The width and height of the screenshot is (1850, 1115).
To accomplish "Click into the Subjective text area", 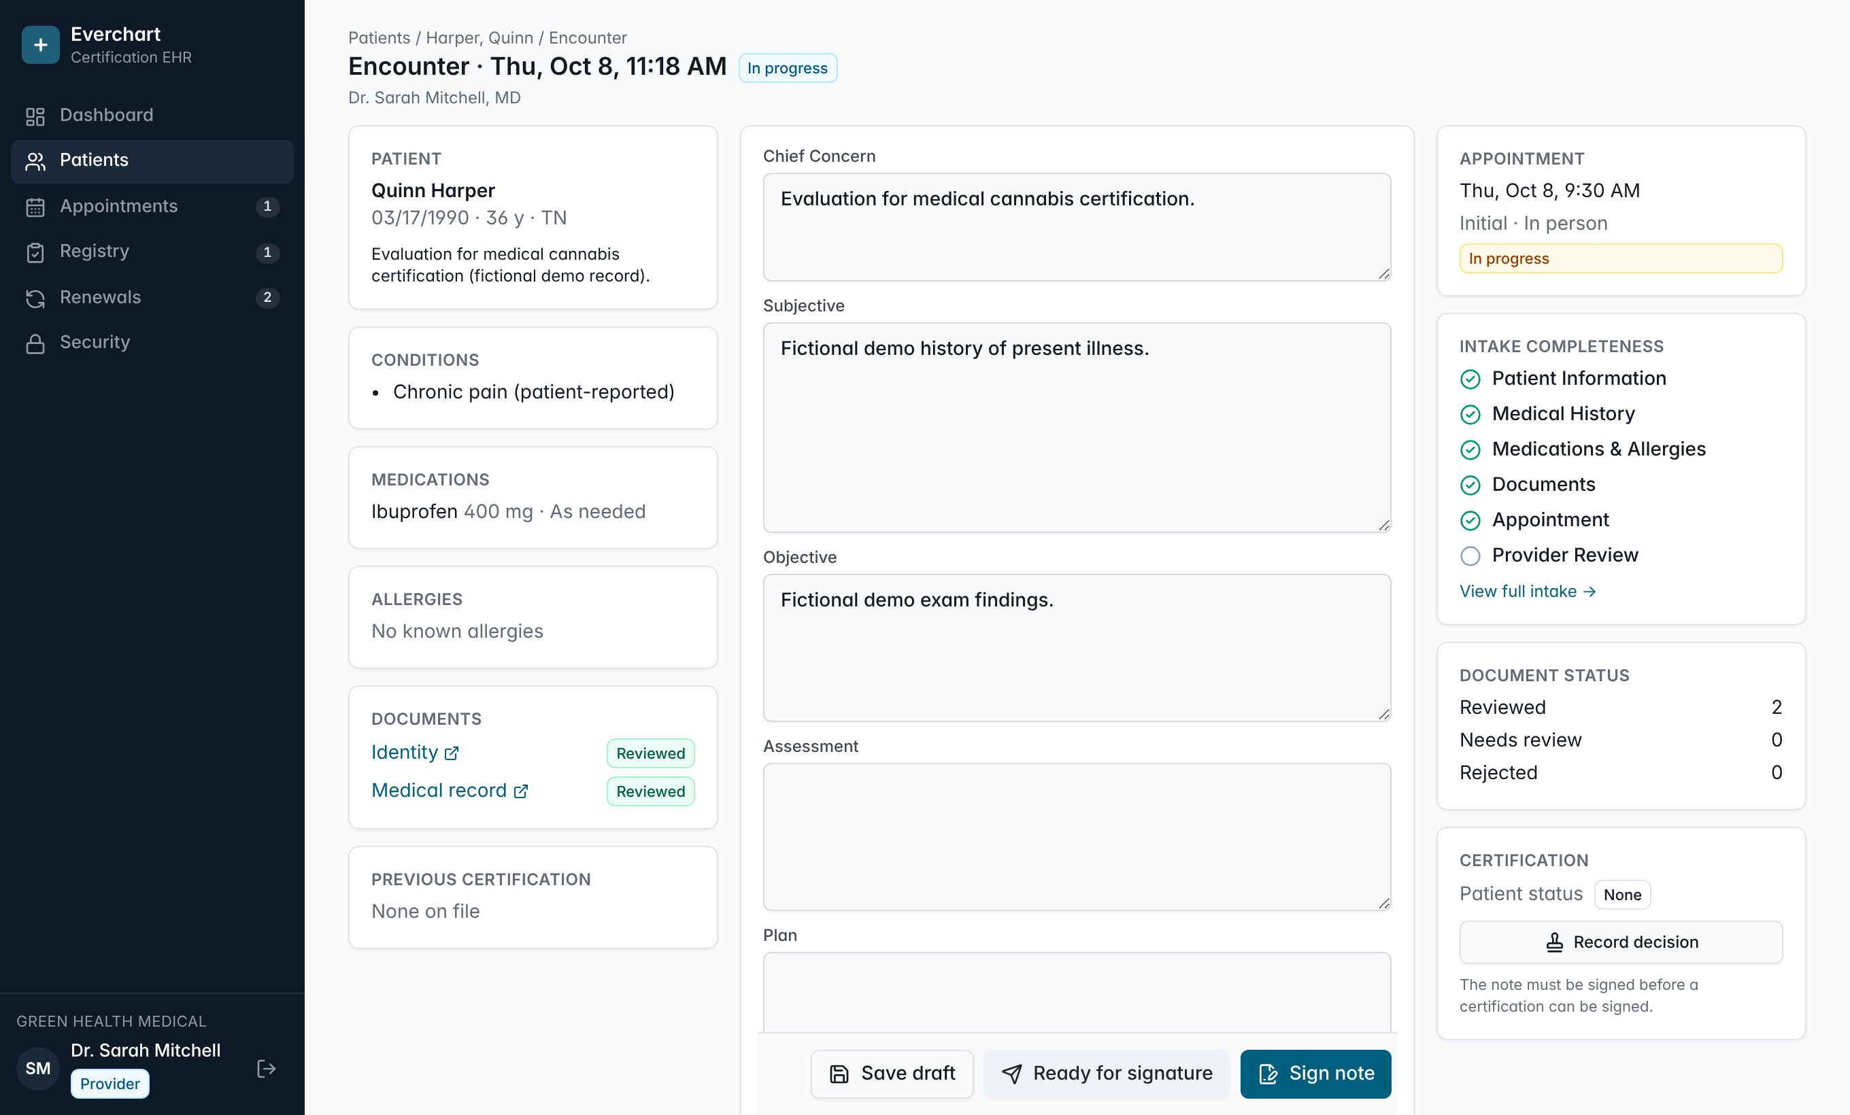I will click(x=1077, y=428).
